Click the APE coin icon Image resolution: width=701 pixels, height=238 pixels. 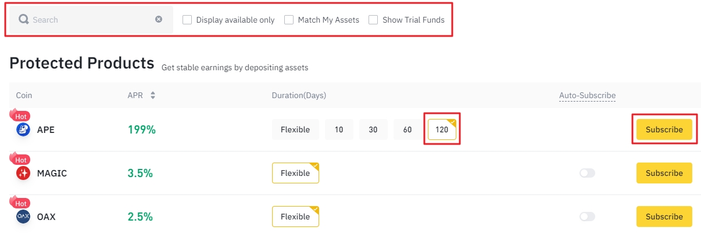click(x=23, y=130)
